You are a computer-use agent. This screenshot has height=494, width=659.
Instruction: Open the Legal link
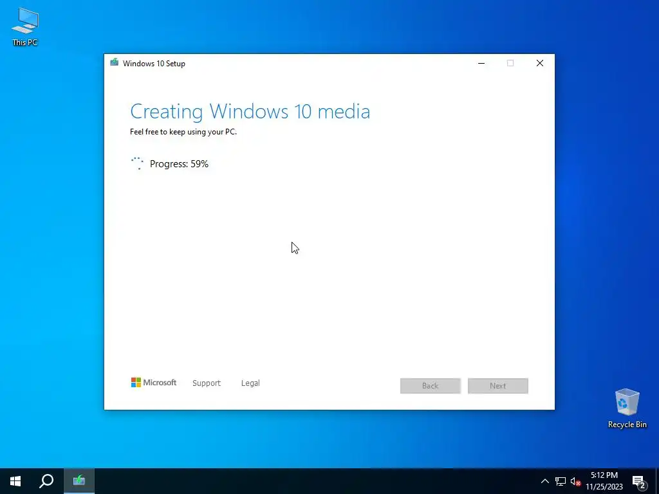coord(250,383)
